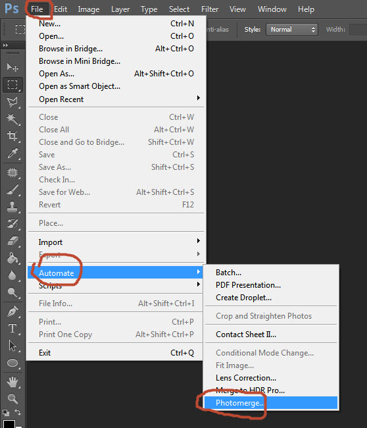The image size is (367, 428).
Task: Open the Type menu
Action: pyautogui.click(x=149, y=9)
